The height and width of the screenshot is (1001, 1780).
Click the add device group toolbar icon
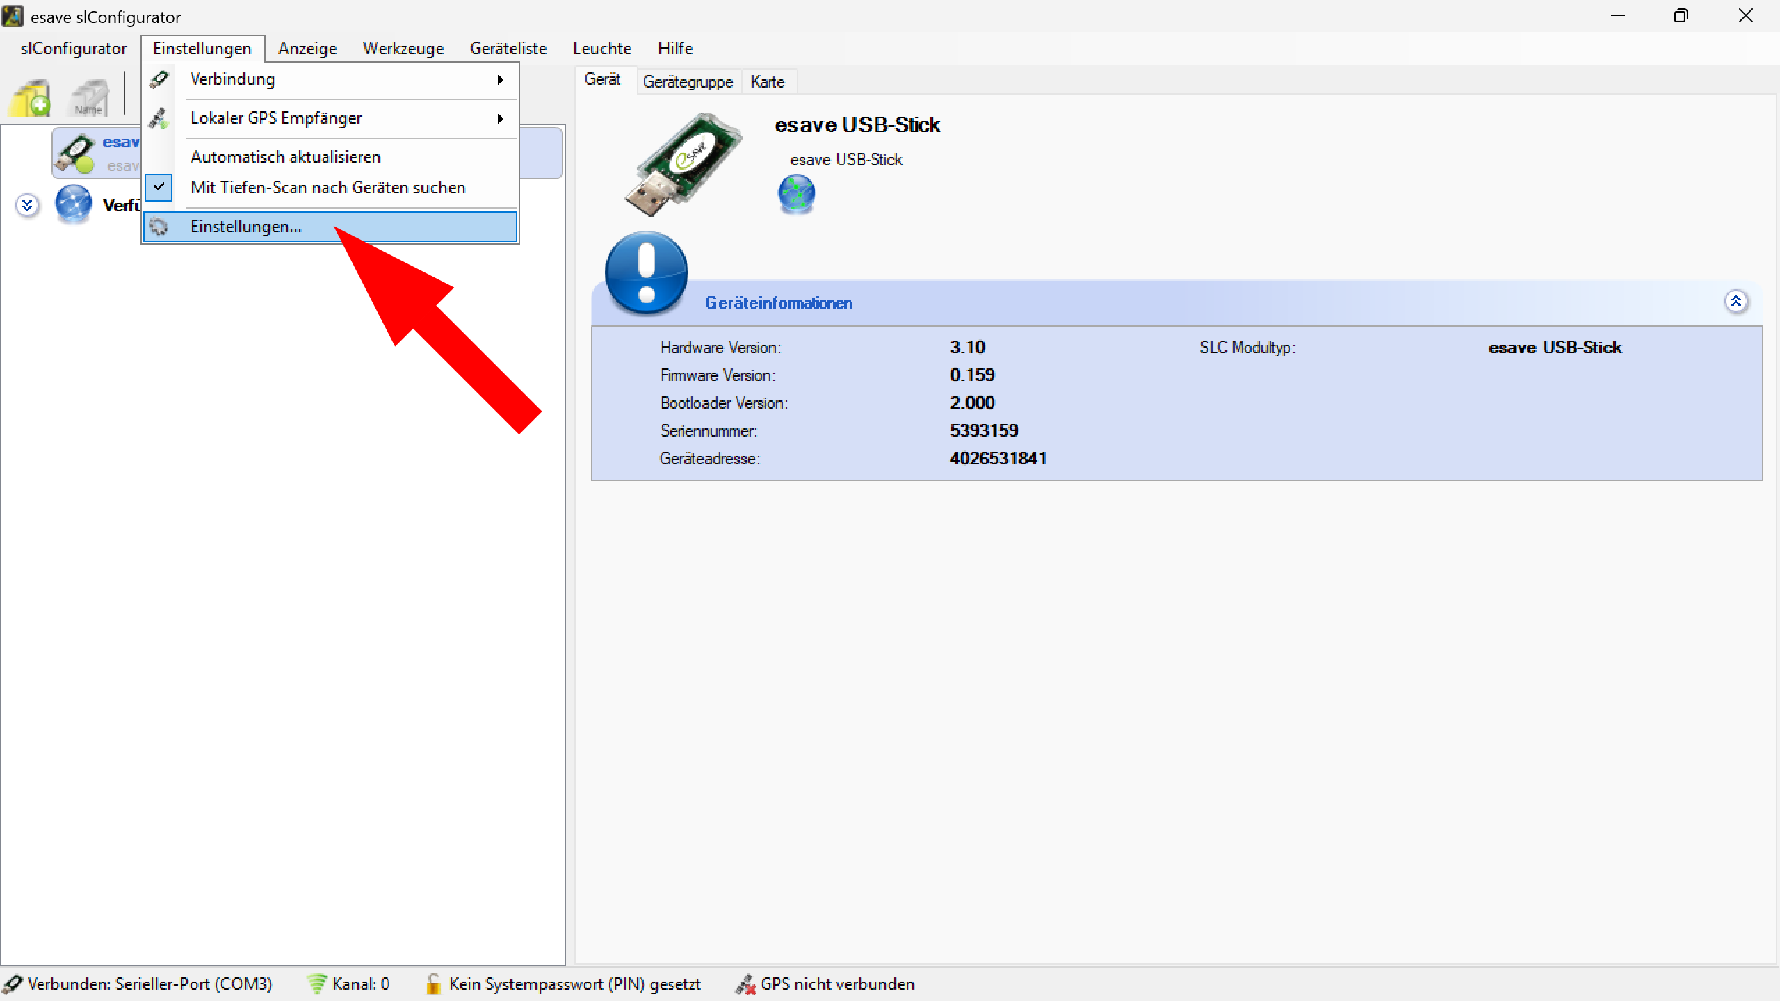tap(30, 98)
